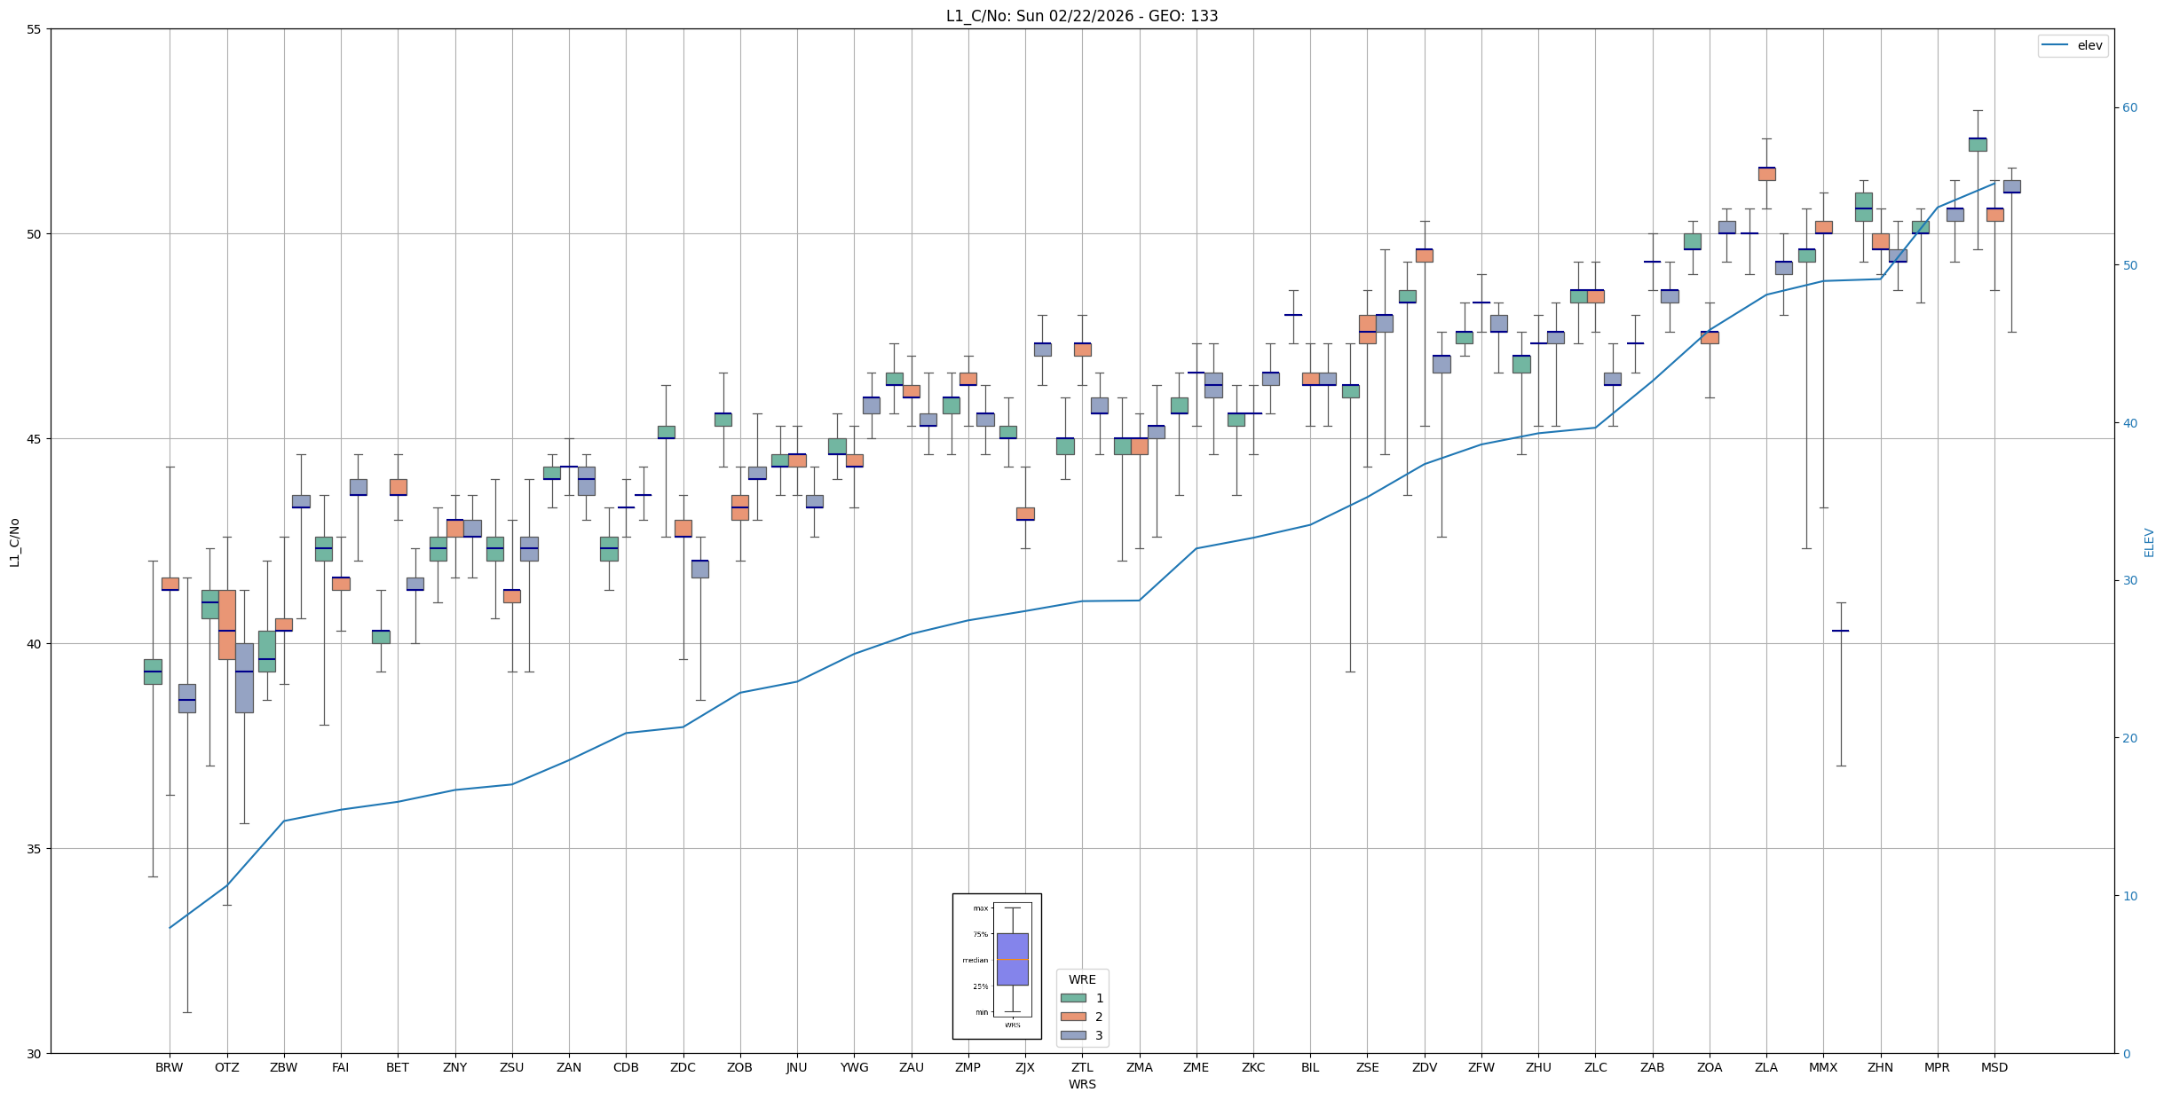This screenshot has width=2164, height=1100.
Task: Click the chart title text
Action: (x=1081, y=16)
